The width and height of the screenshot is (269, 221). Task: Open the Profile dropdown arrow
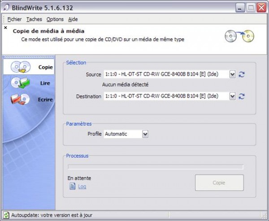click(145, 134)
